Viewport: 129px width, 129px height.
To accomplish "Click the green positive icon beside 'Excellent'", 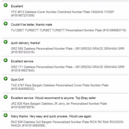I will point(6,5).
